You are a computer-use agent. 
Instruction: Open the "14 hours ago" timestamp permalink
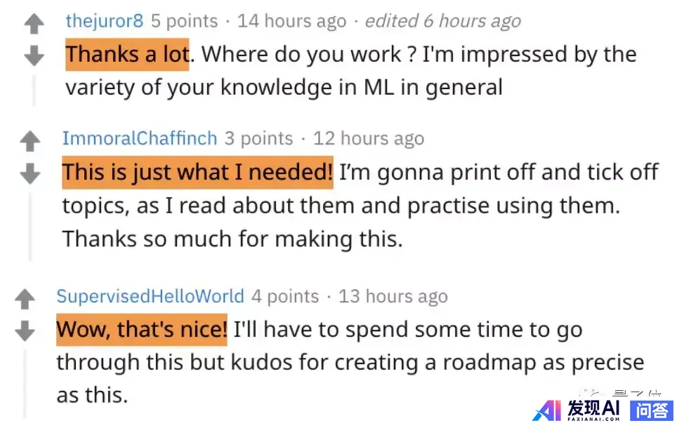click(x=291, y=21)
